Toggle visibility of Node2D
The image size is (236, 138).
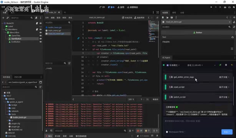(x=40, y=23)
